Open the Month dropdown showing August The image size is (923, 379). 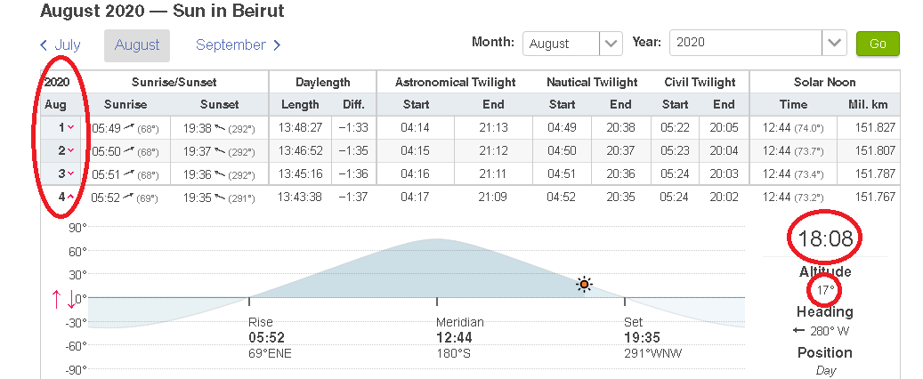point(572,44)
